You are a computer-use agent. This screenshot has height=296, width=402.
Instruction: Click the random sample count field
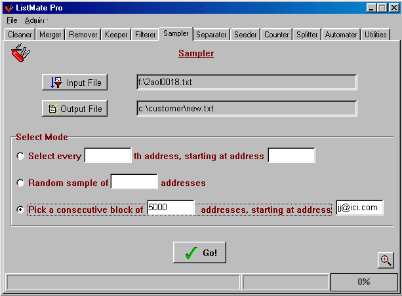134,182
